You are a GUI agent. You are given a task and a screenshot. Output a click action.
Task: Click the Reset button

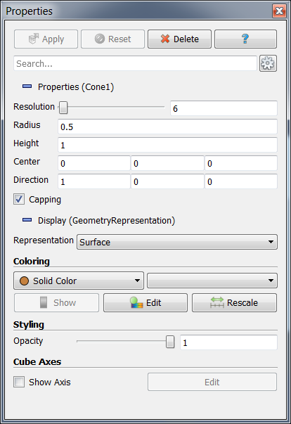(x=112, y=39)
